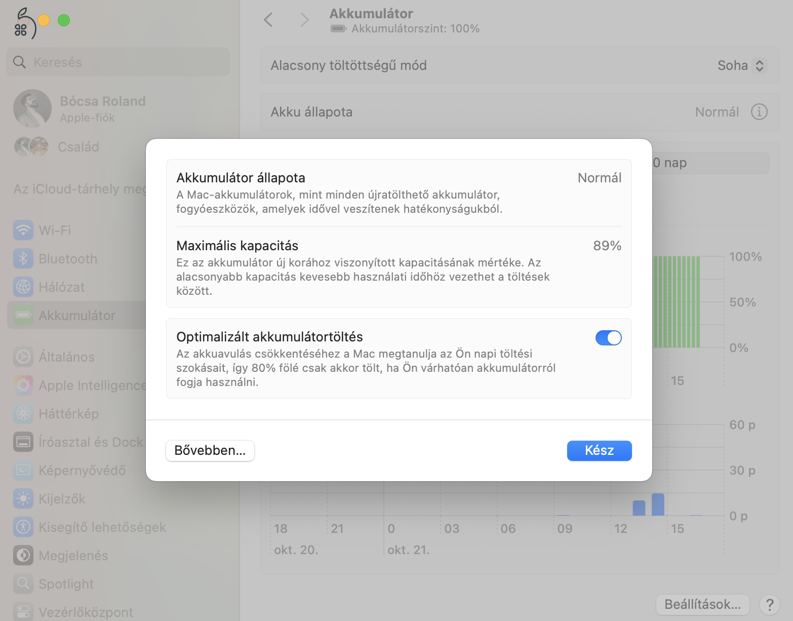Open Beállítások... battery options

[x=702, y=604]
